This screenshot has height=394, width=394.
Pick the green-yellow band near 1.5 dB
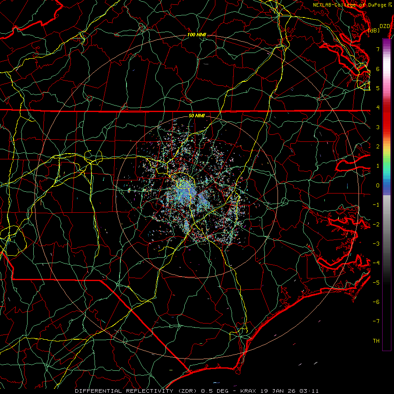point(387,156)
